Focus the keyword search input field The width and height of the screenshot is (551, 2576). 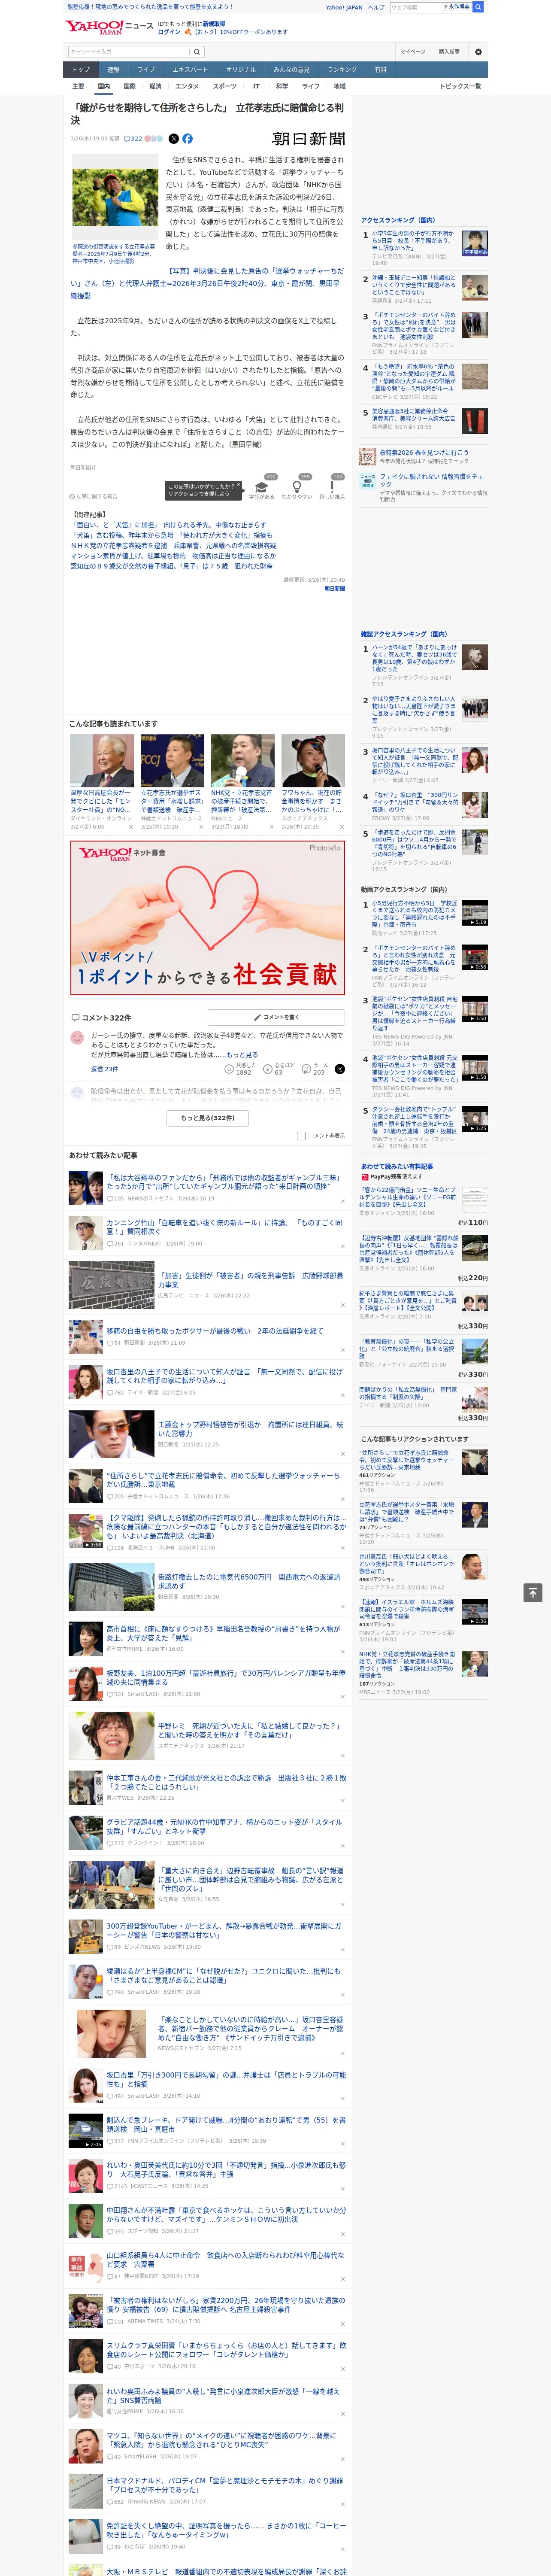(129, 52)
